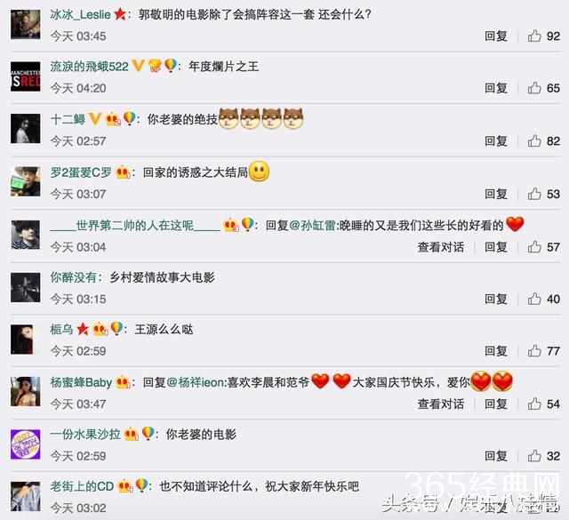
Task: Click thumbs-up on 年度爛片之王 comment
Action: point(534,88)
